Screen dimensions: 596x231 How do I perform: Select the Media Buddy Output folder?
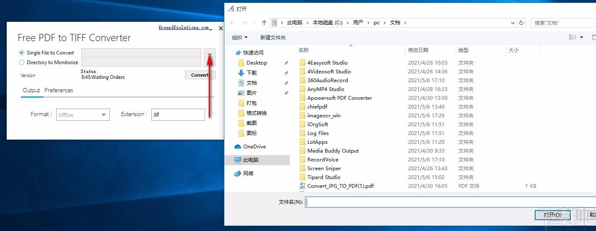point(333,151)
